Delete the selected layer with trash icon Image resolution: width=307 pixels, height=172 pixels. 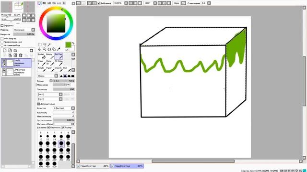(21, 55)
